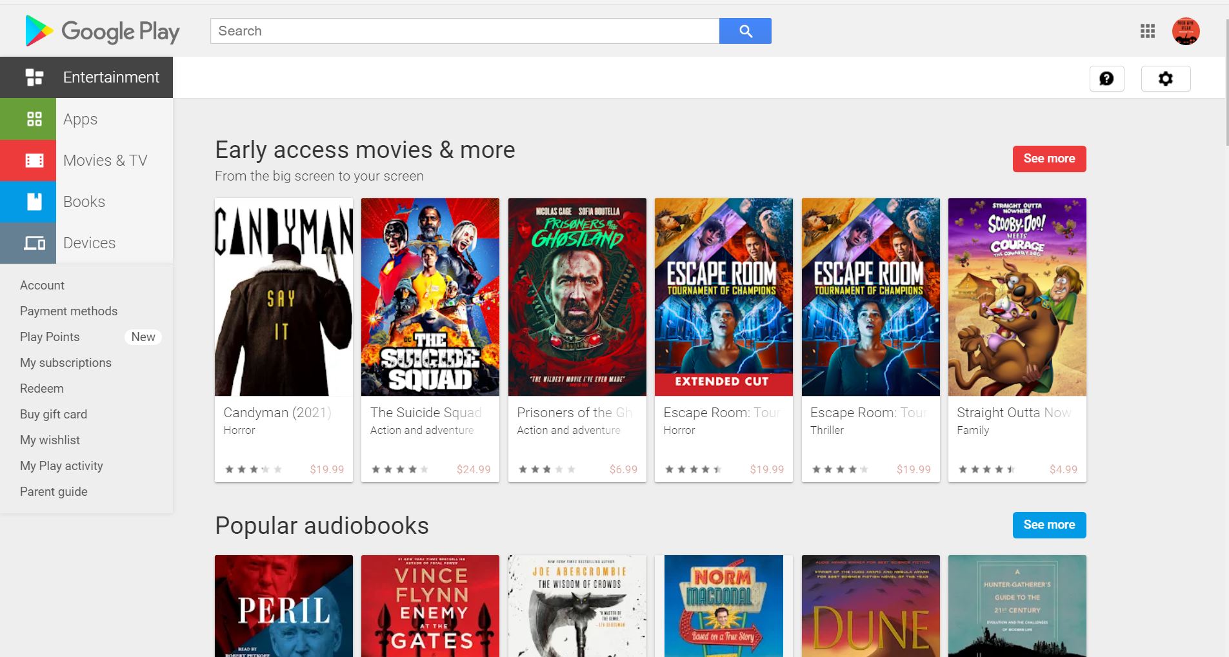Image resolution: width=1229 pixels, height=657 pixels.
Task: Click the Books sidebar icon
Action: tap(35, 201)
